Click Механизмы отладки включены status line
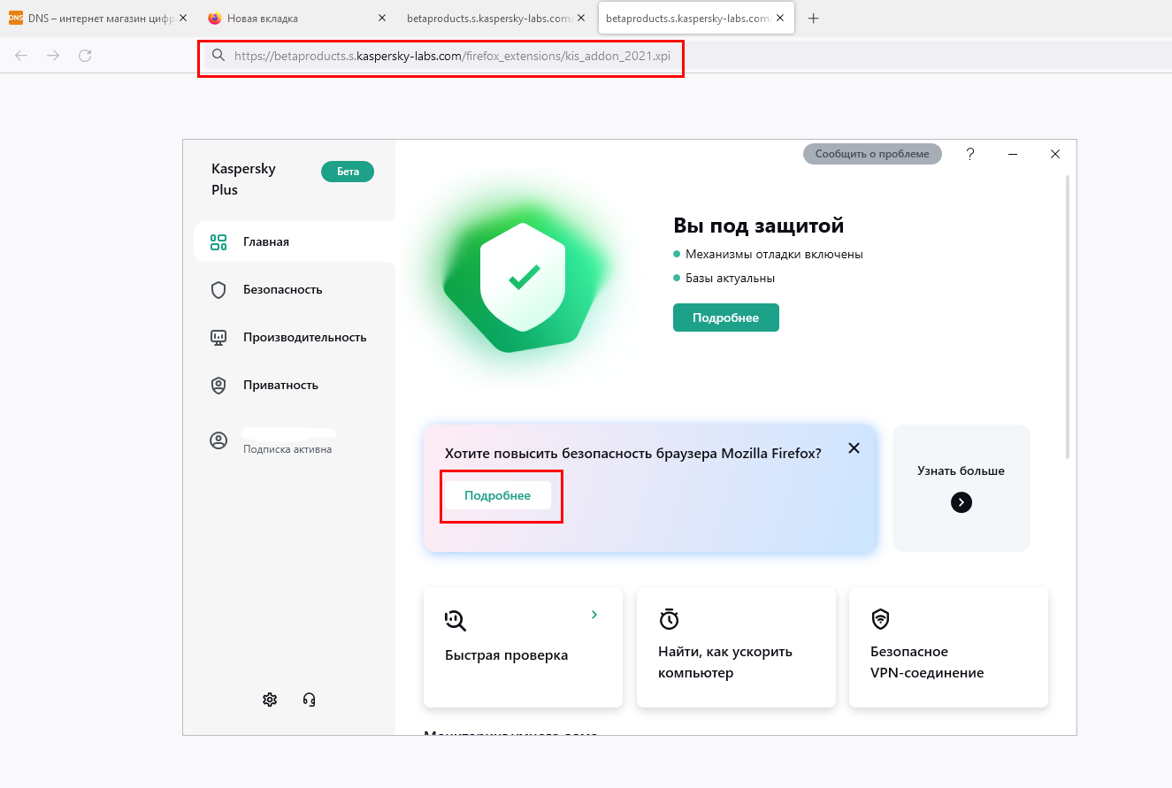1172x788 pixels. point(768,254)
